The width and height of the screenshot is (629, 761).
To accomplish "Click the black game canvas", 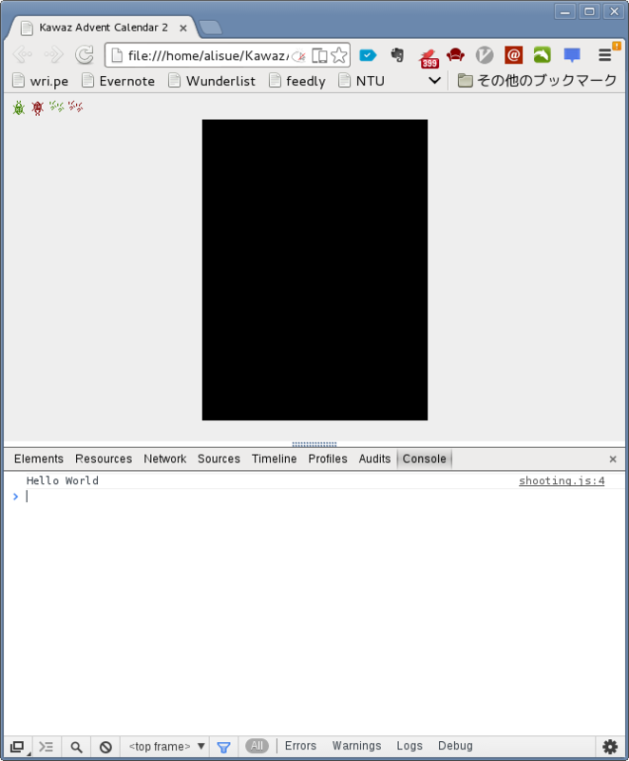I will (x=315, y=270).
